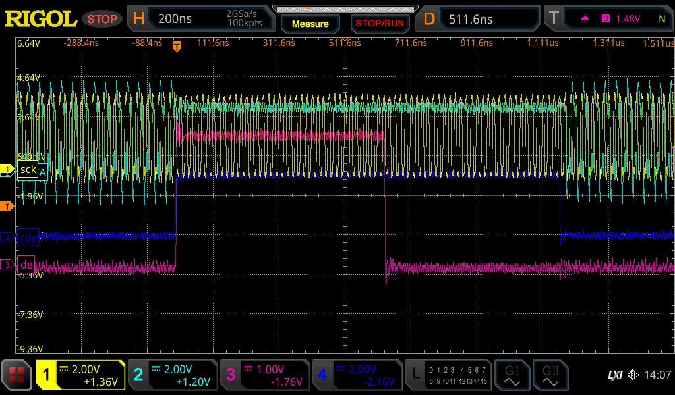Toggle channel 3 1.00V magenta box

(x=265, y=375)
